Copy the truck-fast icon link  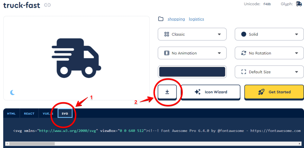coord(47,5)
